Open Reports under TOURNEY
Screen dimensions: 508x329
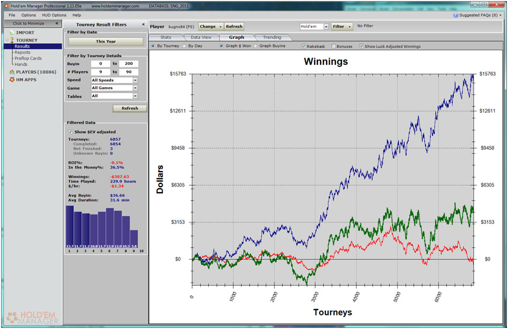[22, 52]
